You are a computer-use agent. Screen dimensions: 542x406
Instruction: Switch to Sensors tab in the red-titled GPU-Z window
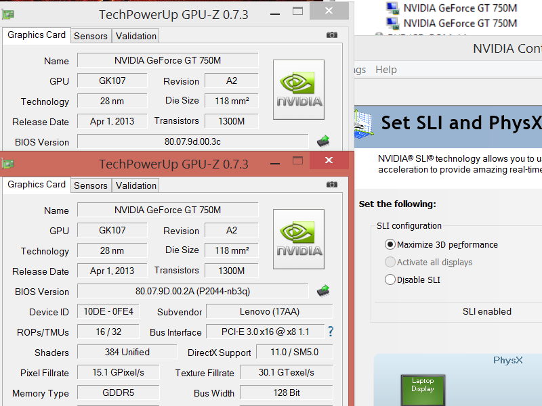91,185
